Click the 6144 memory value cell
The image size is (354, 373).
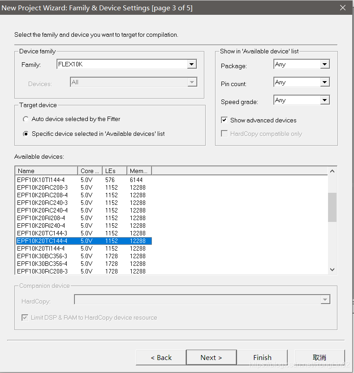pos(136,180)
